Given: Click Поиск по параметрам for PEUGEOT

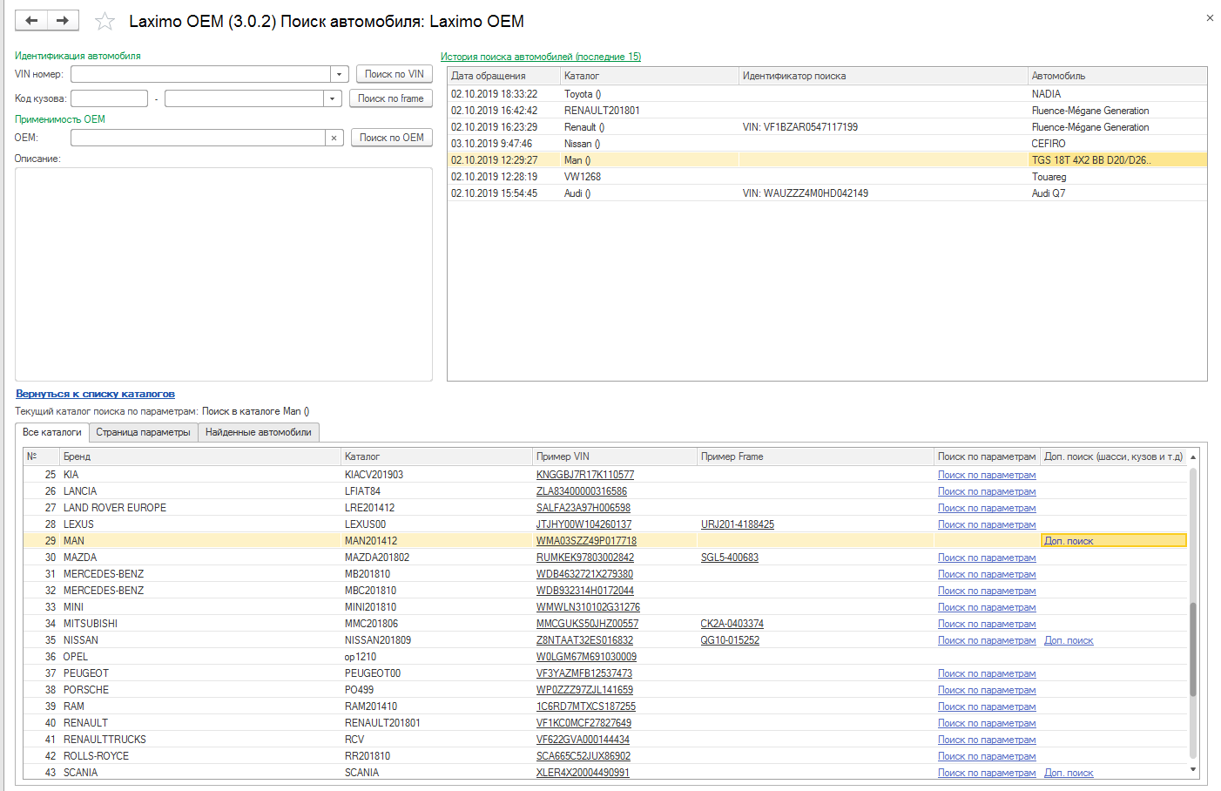Looking at the screenshot, I should tap(987, 673).
